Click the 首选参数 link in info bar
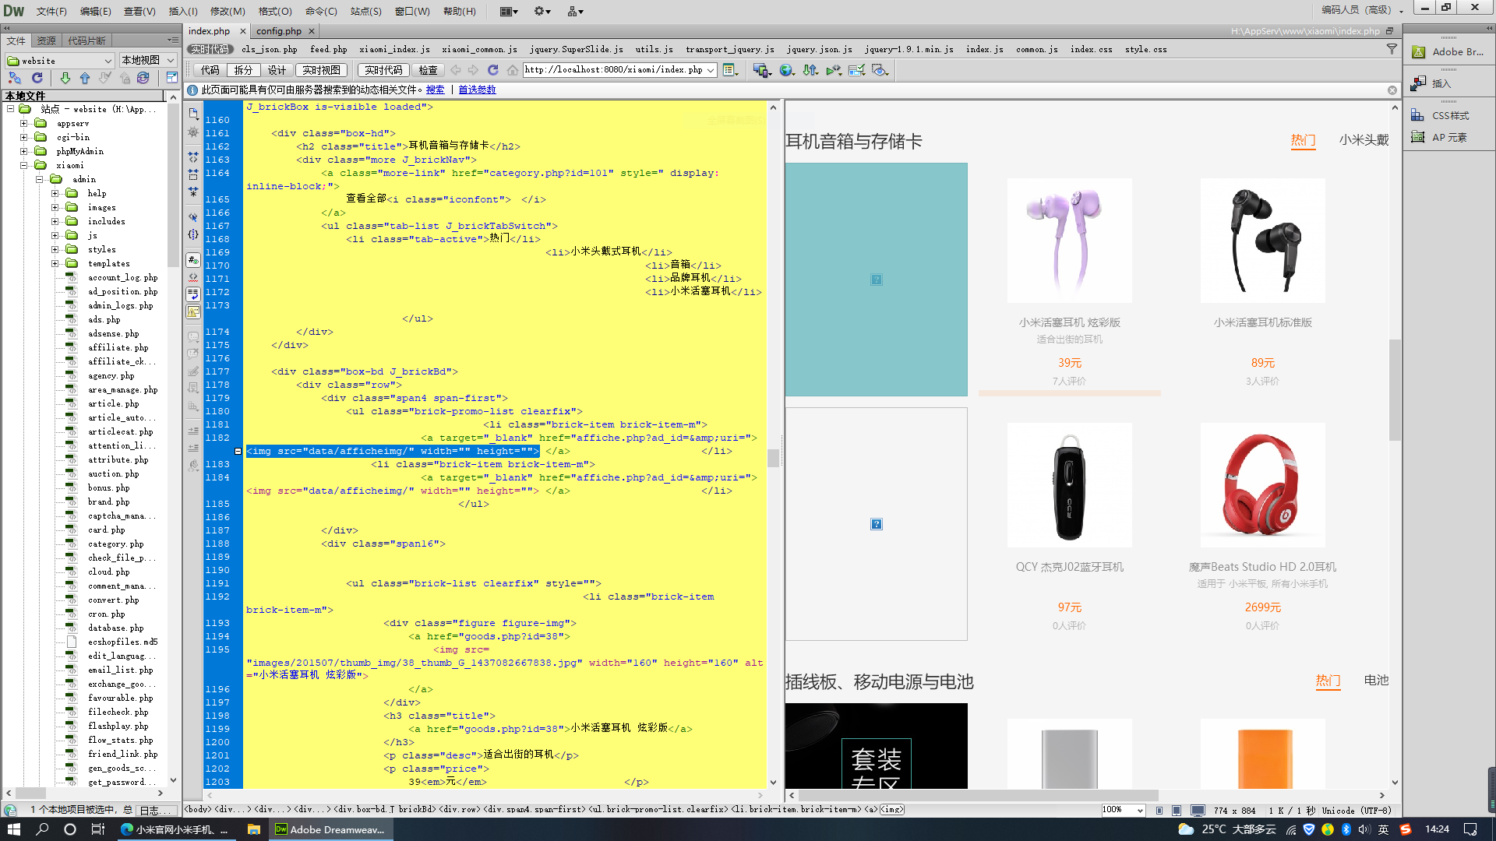1496x841 pixels. pyautogui.click(x=477, y=90)
